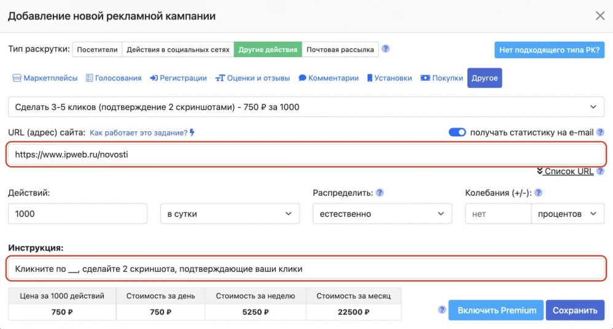Click the help icon beside e-mail statistics
Image resolution: width=613 pixels, height=329 pixels.
(x=600, y=132)
